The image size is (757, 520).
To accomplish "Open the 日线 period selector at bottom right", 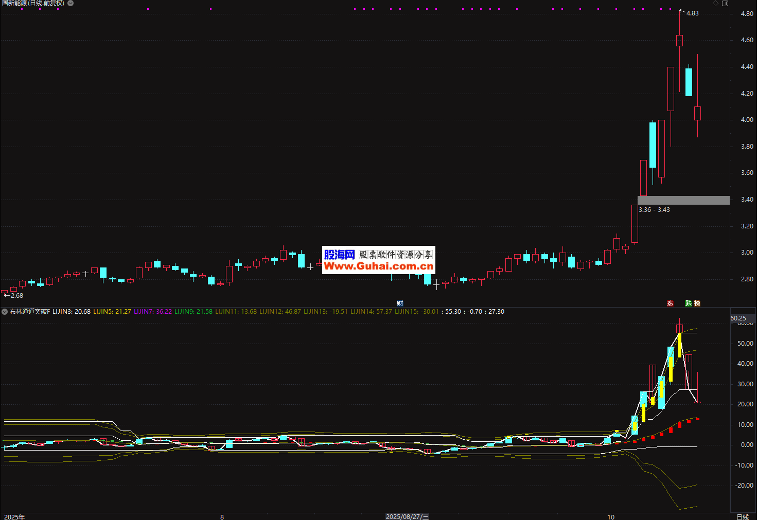I will 742,516.
